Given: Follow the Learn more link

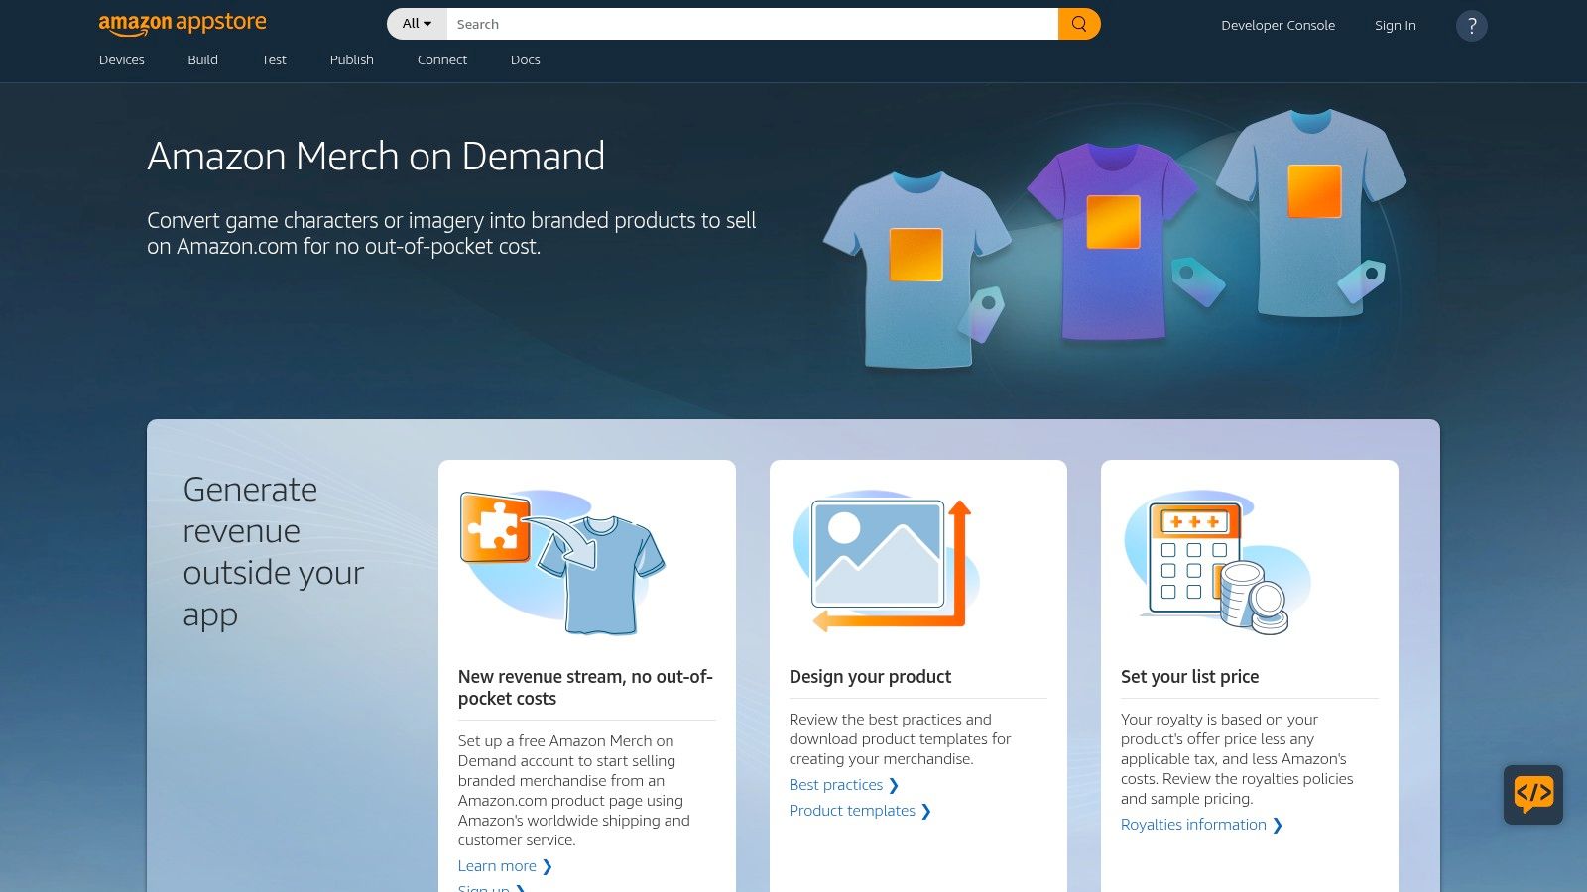Looking at the screenshot, I should point(505,866).
